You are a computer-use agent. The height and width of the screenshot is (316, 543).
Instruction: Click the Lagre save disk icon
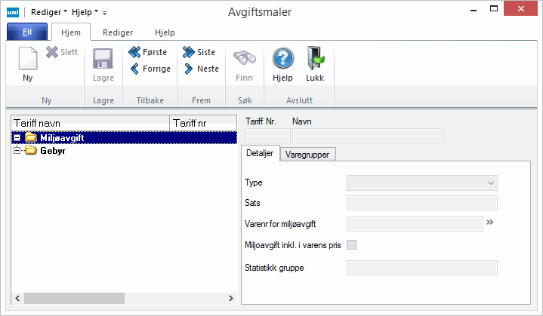pyautogui.click(x=103, y=59)
